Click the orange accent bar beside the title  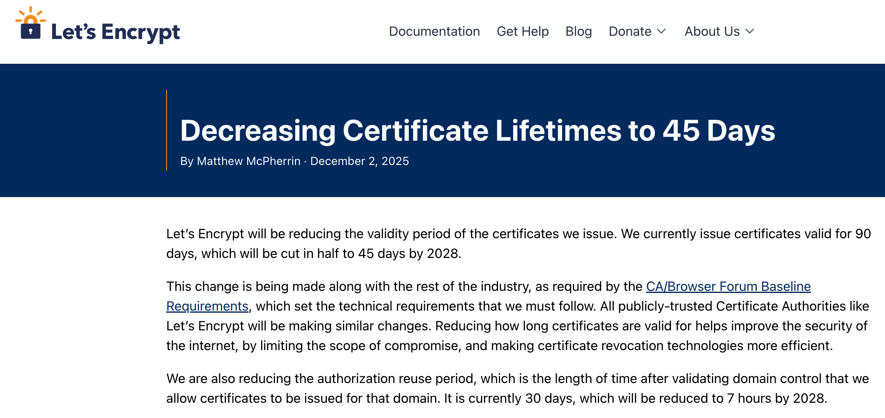click(x=167, y=131)
